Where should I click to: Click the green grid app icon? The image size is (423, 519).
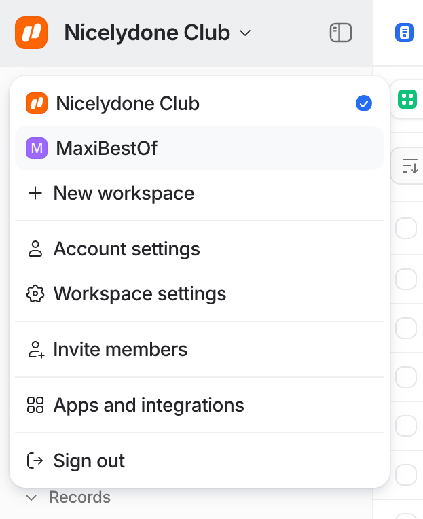tap(407, 100)
